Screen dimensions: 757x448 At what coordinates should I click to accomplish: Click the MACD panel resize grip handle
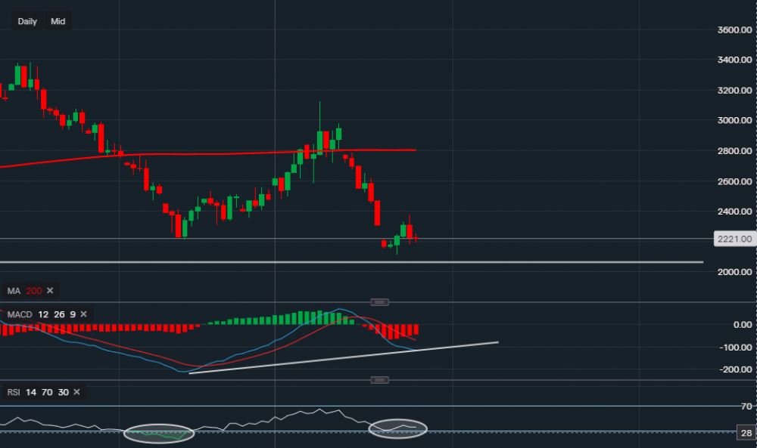[x=380, y=301]
